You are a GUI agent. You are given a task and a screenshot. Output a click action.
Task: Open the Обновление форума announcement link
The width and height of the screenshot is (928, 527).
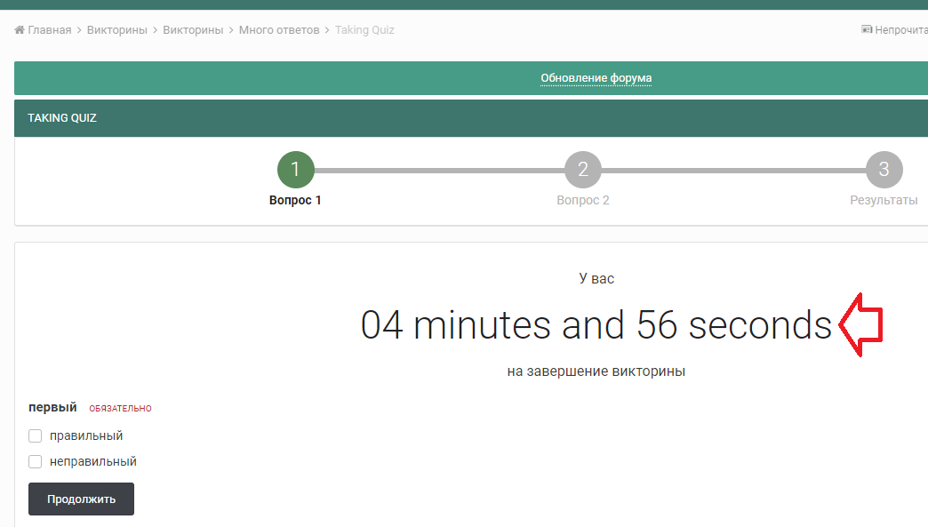(596, 78)
